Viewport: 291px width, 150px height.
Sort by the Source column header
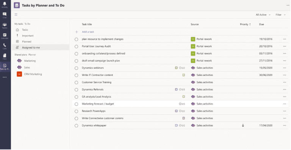tap(194, 24)
